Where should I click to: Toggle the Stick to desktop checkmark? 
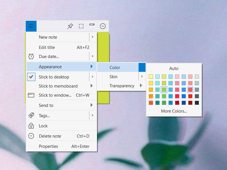31,77
